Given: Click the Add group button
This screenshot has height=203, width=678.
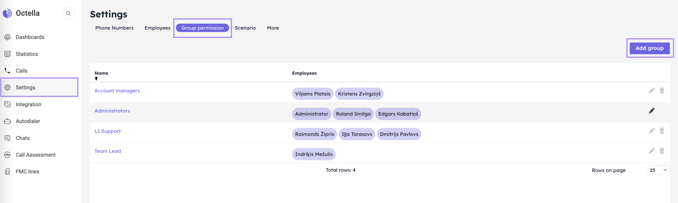Looking at the screenshot, I should tap(649, 48).
